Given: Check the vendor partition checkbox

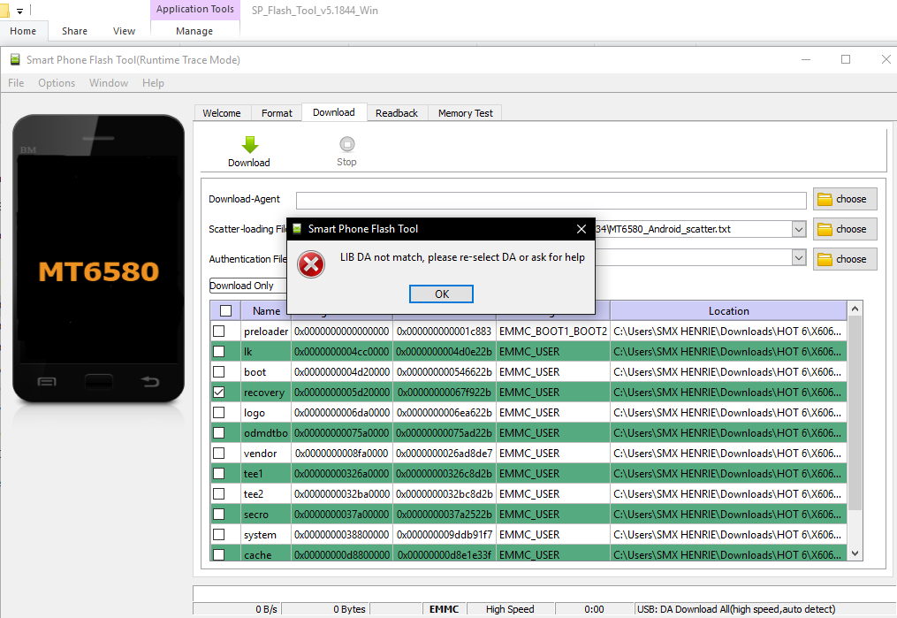Looking at the screenshot, I should pyautogui.click(x=218, y=454).
